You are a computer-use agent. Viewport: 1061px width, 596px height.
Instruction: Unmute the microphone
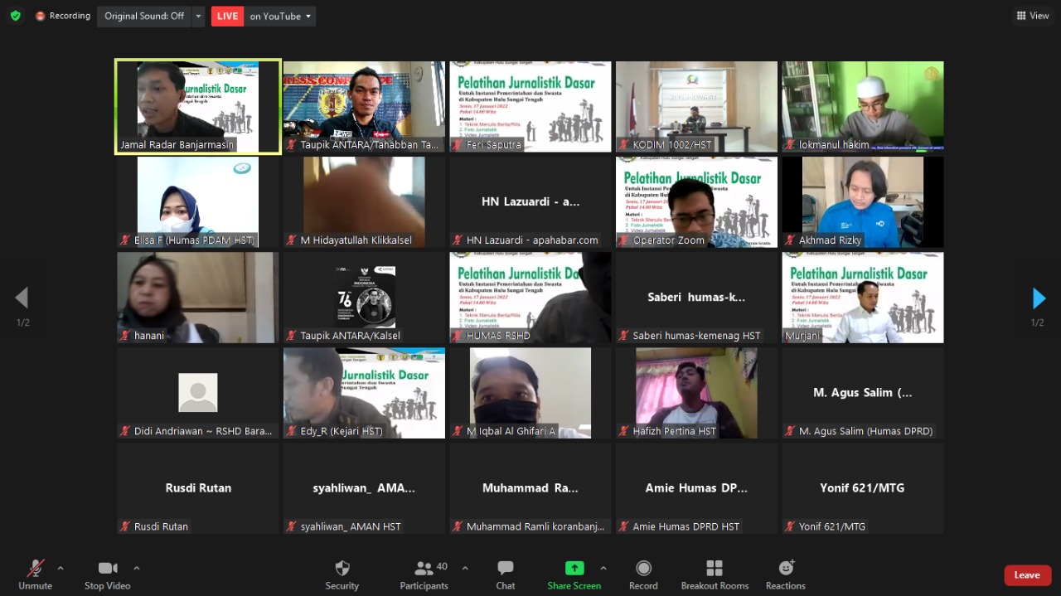(35, 569)
